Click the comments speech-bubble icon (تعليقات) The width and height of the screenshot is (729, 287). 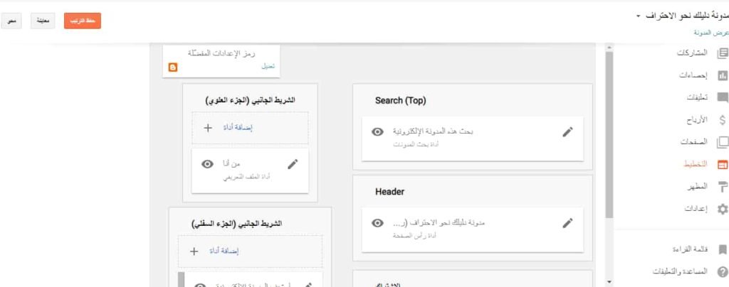pyautogui.click(x=723, y=97)
